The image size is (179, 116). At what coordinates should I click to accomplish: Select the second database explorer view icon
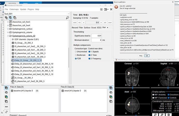click(10, 18)
